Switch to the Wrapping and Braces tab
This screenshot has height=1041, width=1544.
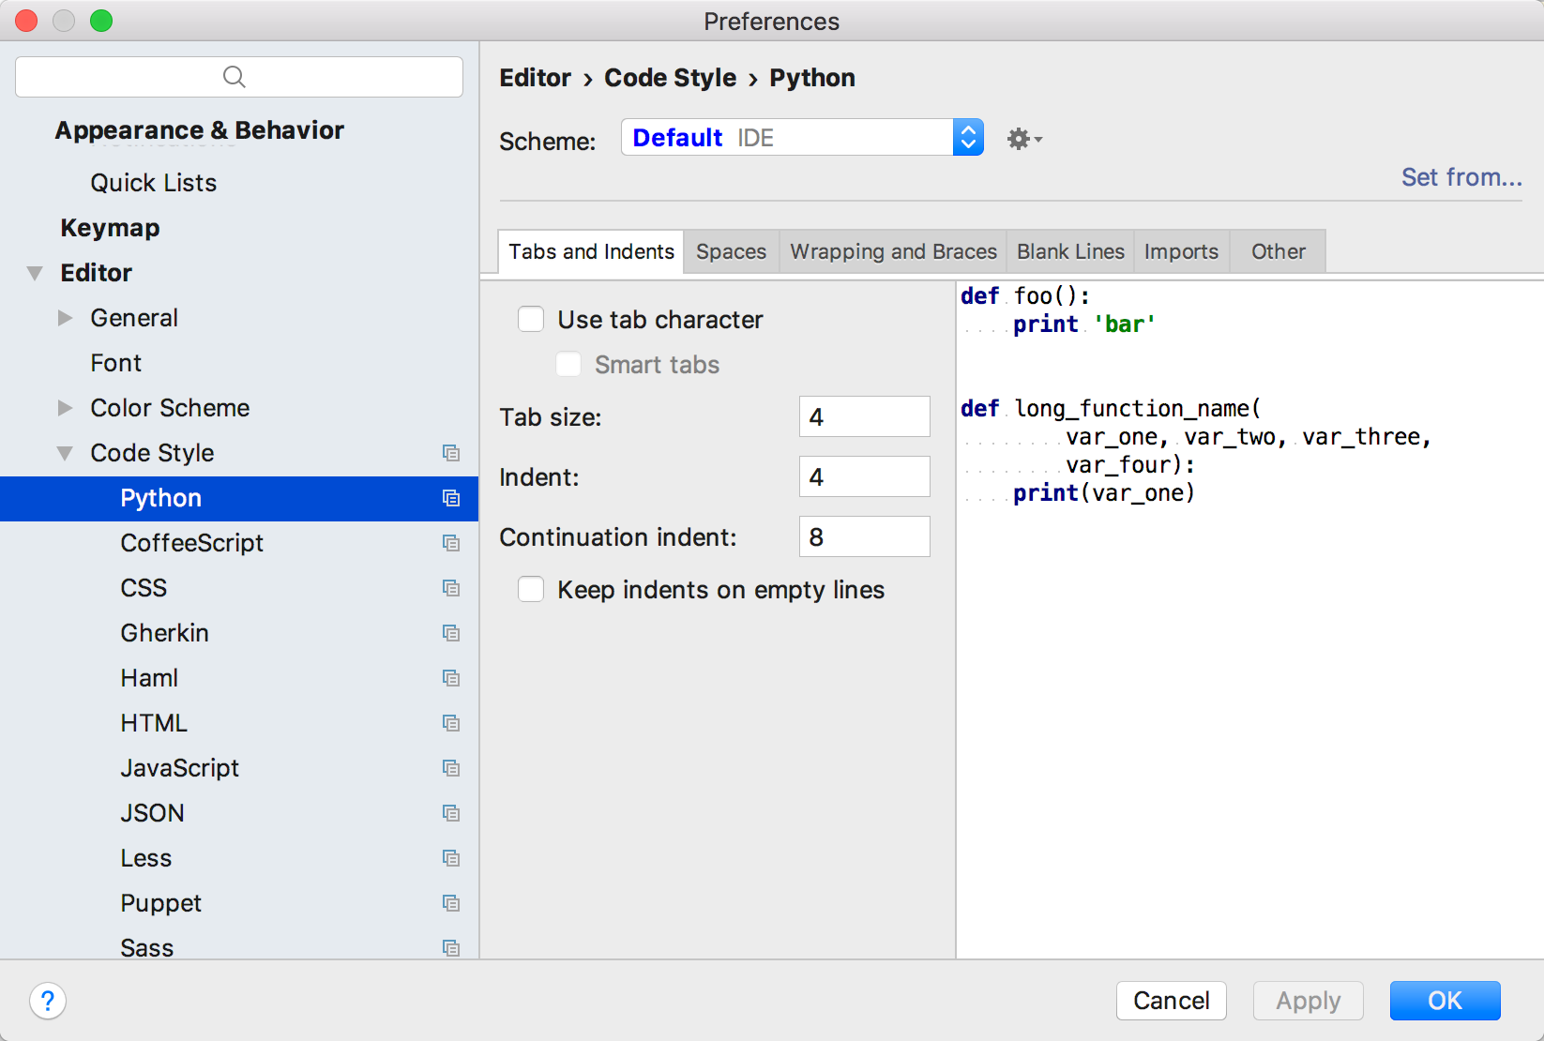pos(893,251)
